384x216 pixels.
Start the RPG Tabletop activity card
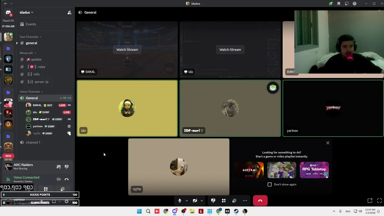(x=314, y=170)
